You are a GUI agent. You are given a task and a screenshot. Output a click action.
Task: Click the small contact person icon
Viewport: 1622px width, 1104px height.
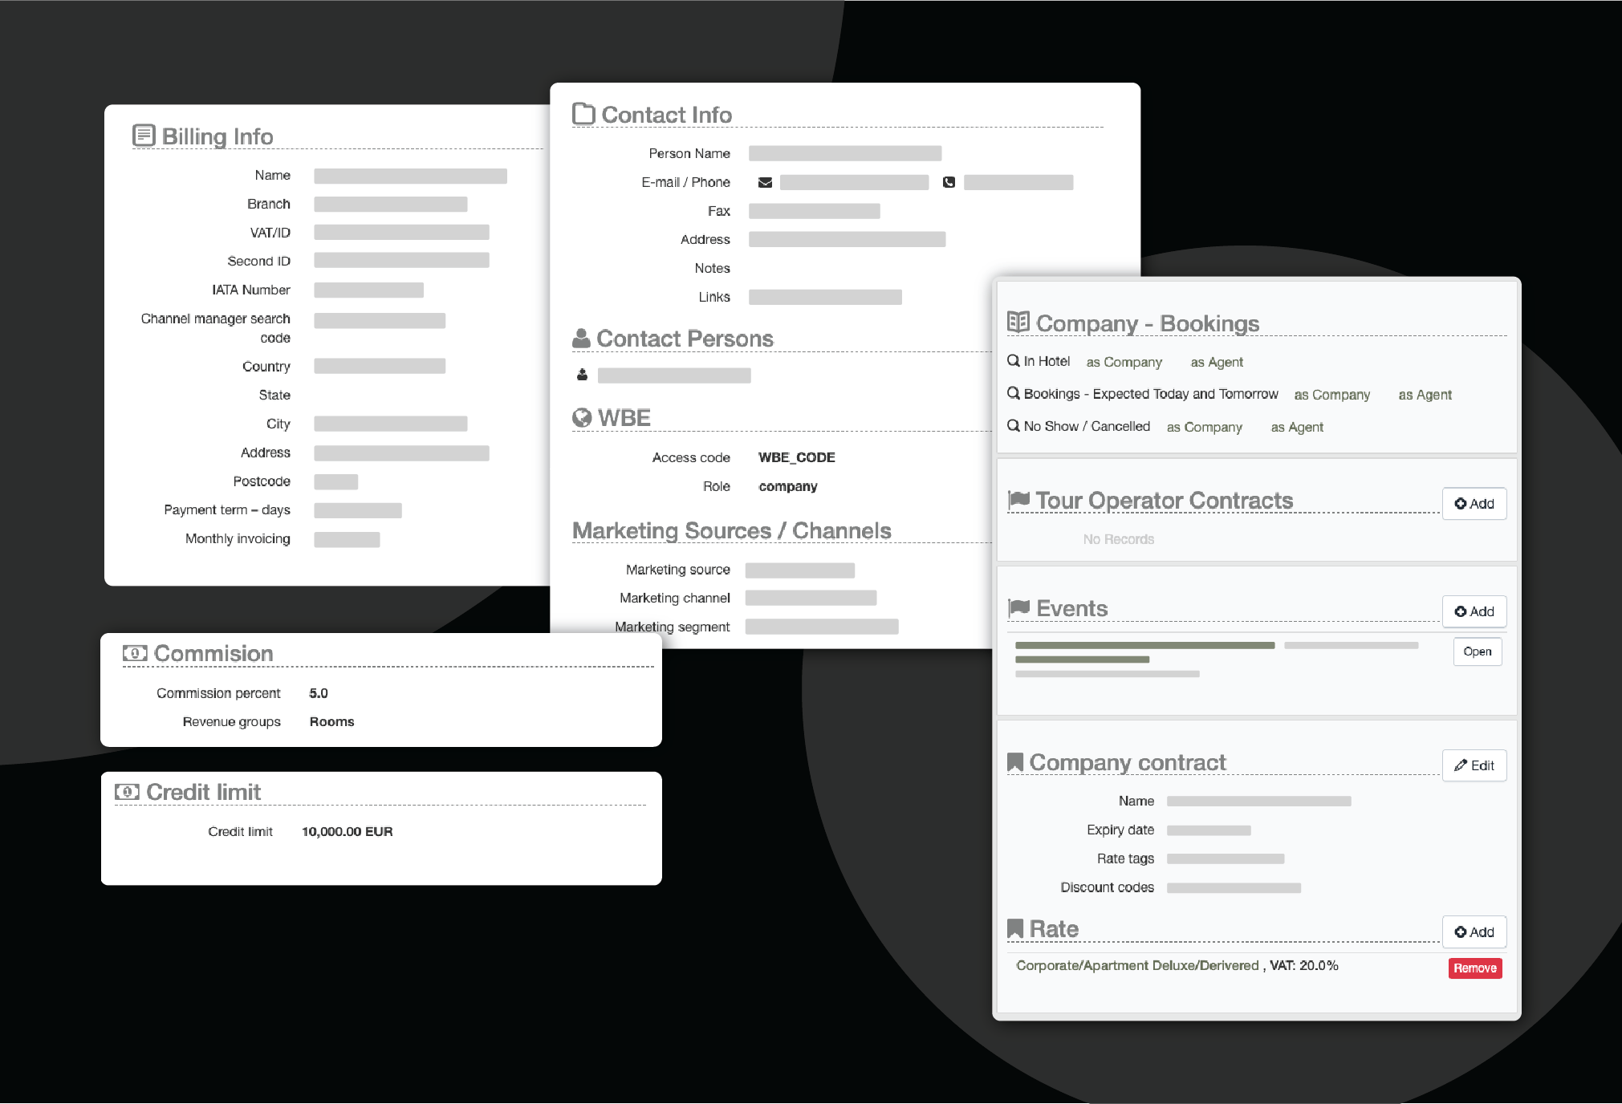582,375
